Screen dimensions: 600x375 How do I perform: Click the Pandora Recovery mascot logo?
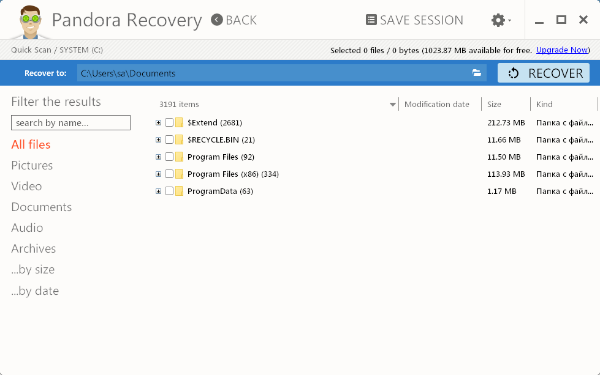point(30,22)
